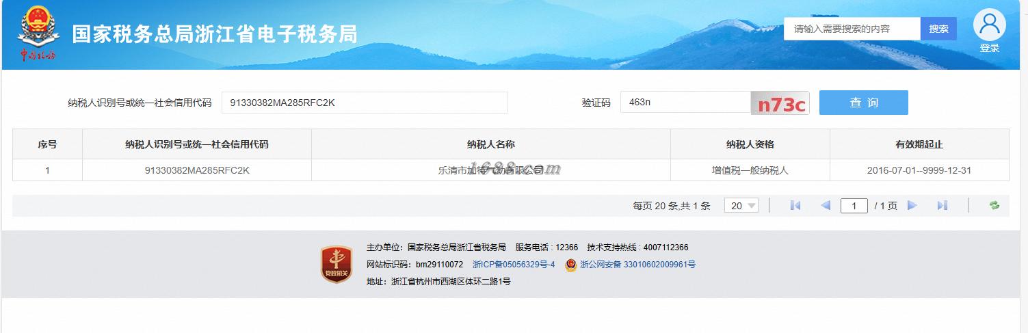
Task: Click the police shield icon in footer
Action: [x=571, y=265]
